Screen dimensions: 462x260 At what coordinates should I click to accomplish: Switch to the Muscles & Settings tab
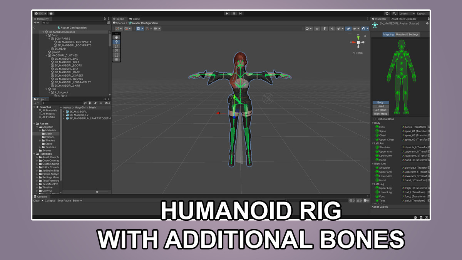(x=407, y=34)
